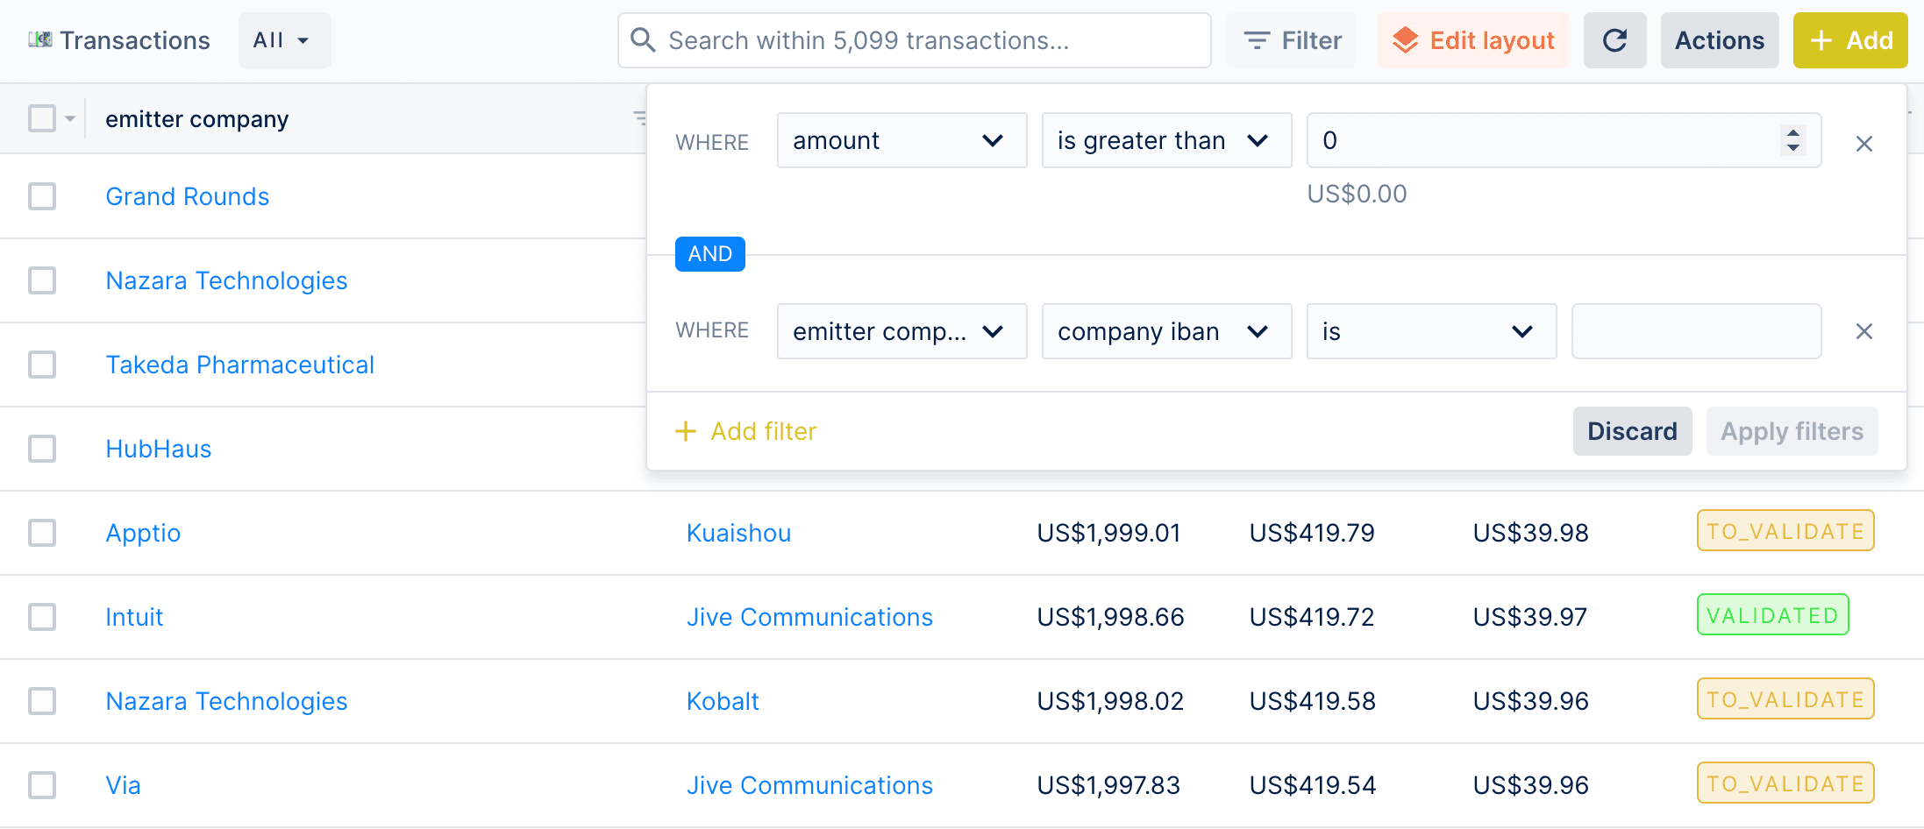Open the 'is' operator dropdown
The height and width of the screenshot is (829, 1924).
point(1431,331)
